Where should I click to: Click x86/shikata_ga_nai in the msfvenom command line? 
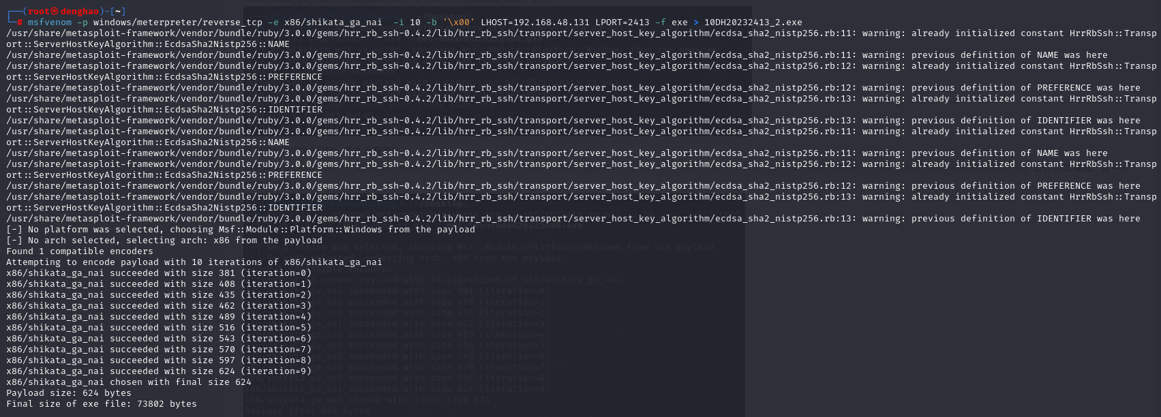333,22
